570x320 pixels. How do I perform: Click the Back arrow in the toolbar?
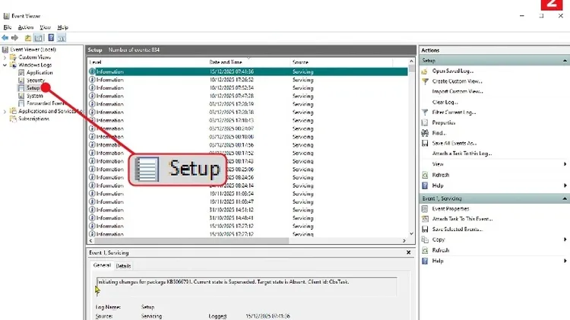coord(6,37)
